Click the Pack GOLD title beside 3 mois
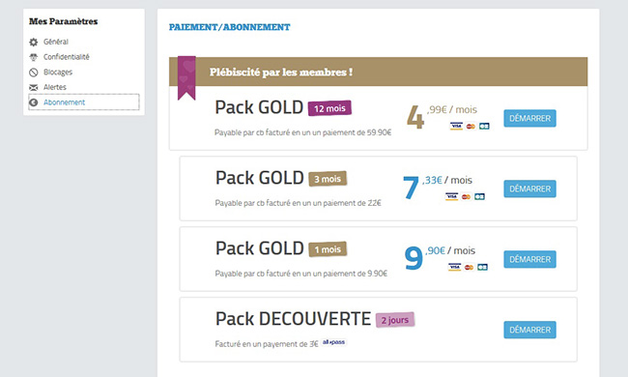Viewport: 628px width, 377px height. (x=260, y=178)
